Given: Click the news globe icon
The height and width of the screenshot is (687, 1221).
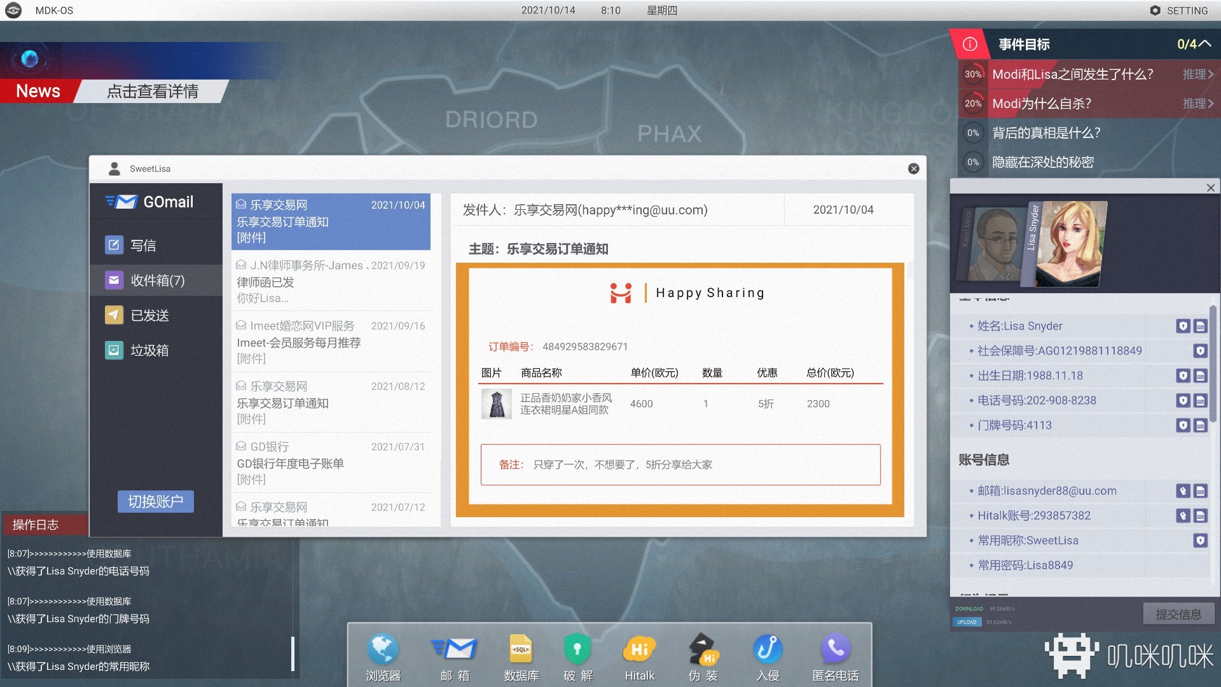Looking at the screenshot, I should 29,59.
